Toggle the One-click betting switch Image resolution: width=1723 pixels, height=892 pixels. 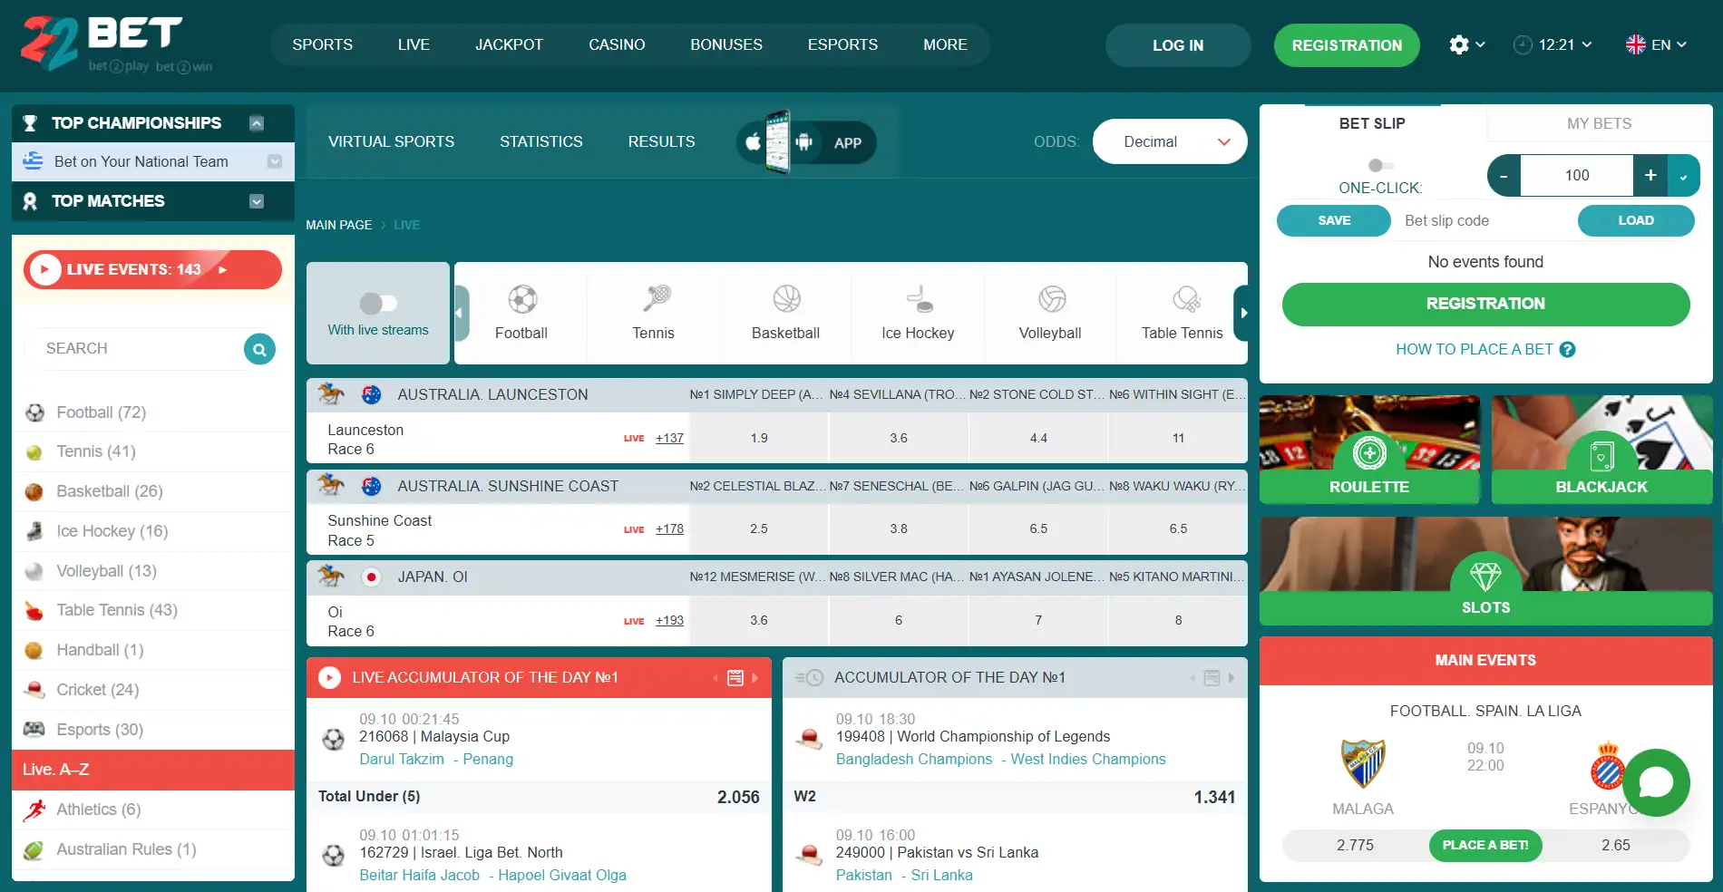click(1380, 165)
